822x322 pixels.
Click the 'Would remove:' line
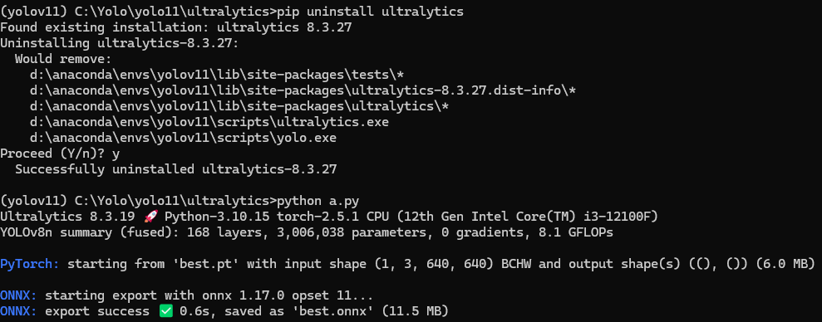tap(63, 59)
